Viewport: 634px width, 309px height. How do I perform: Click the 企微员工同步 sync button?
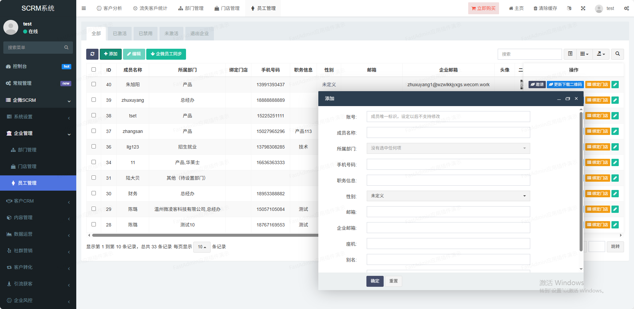tap(166, 54)
